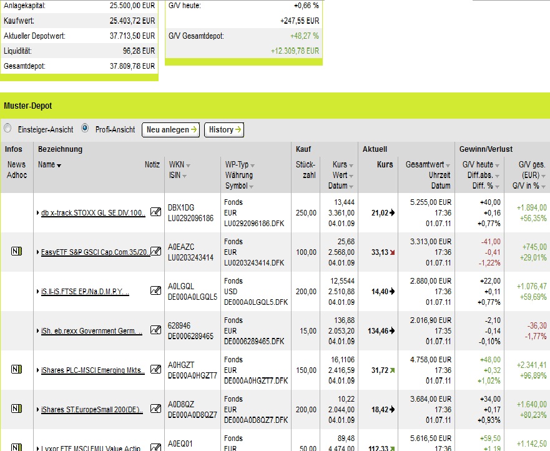Open iShares ST.EuropeSmall 200(DE) link

coord(92,409)
